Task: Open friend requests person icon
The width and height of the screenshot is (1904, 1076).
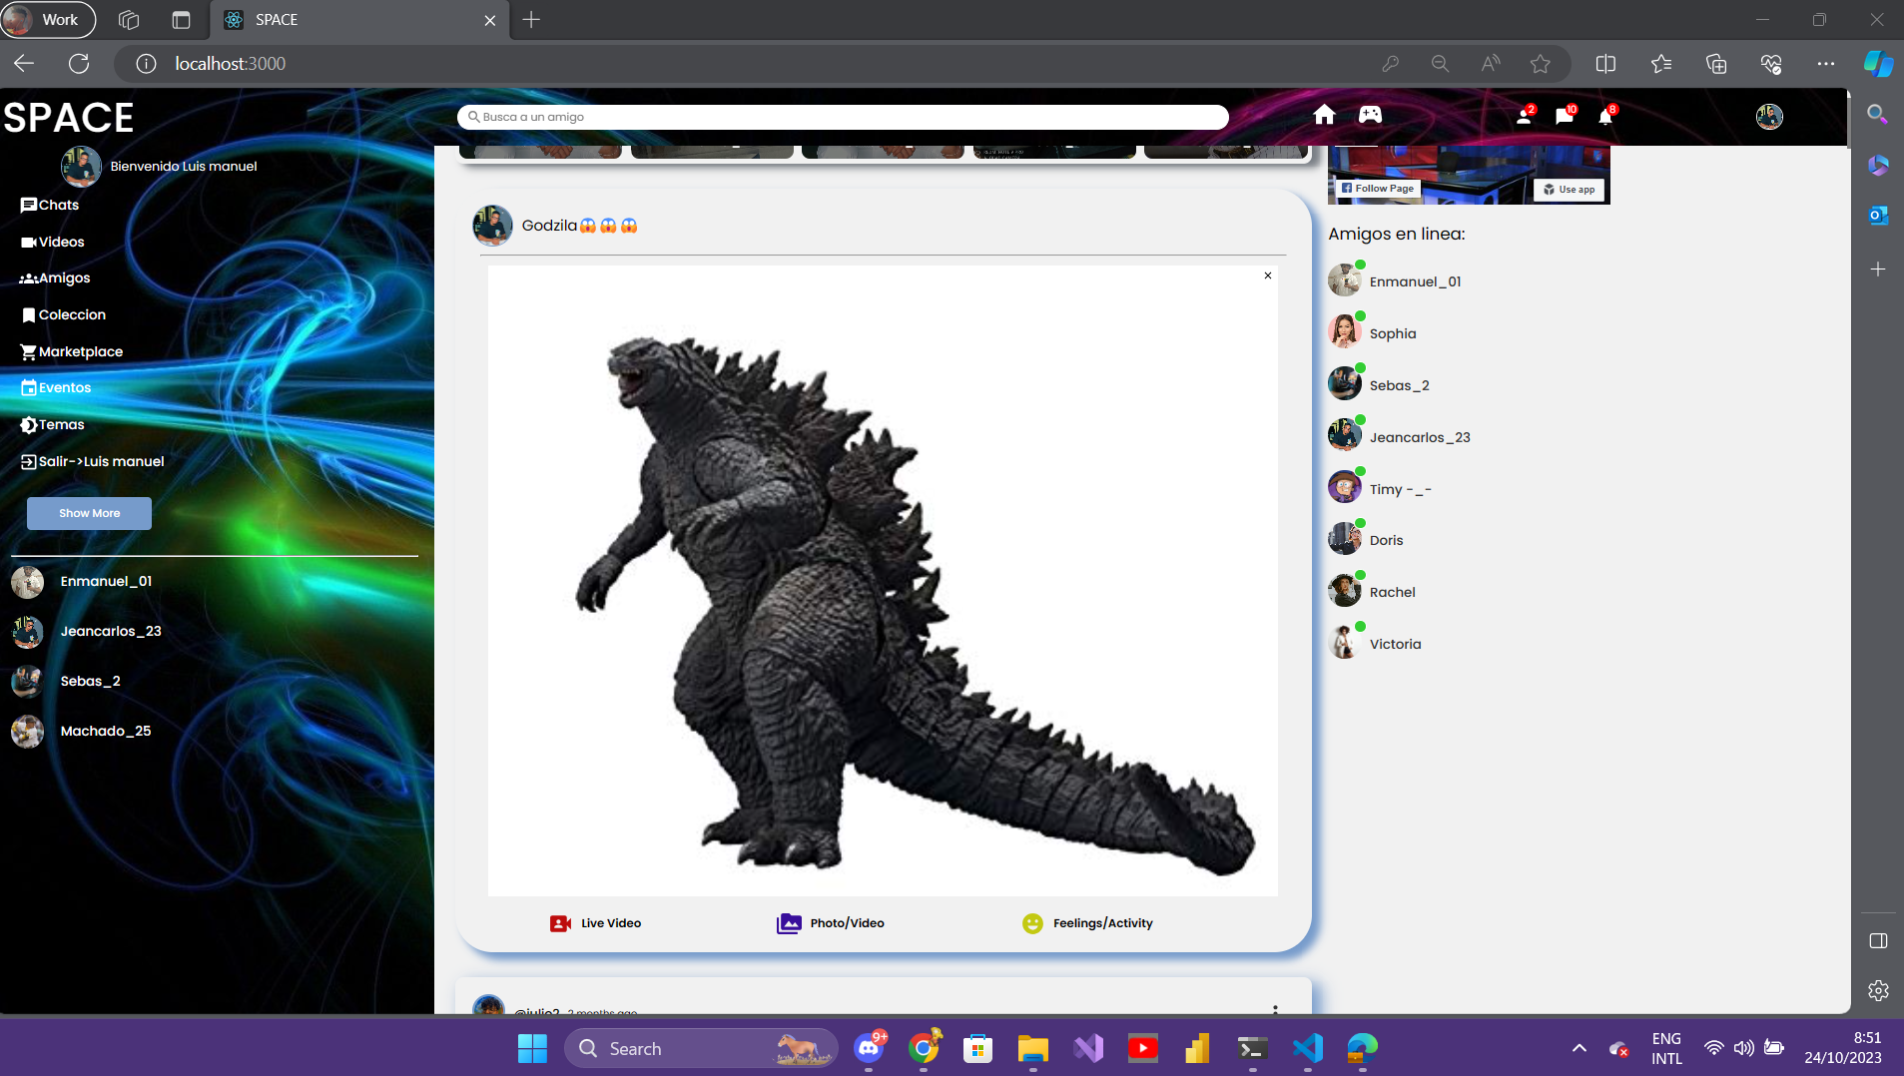Action: tap(1524, 117)
